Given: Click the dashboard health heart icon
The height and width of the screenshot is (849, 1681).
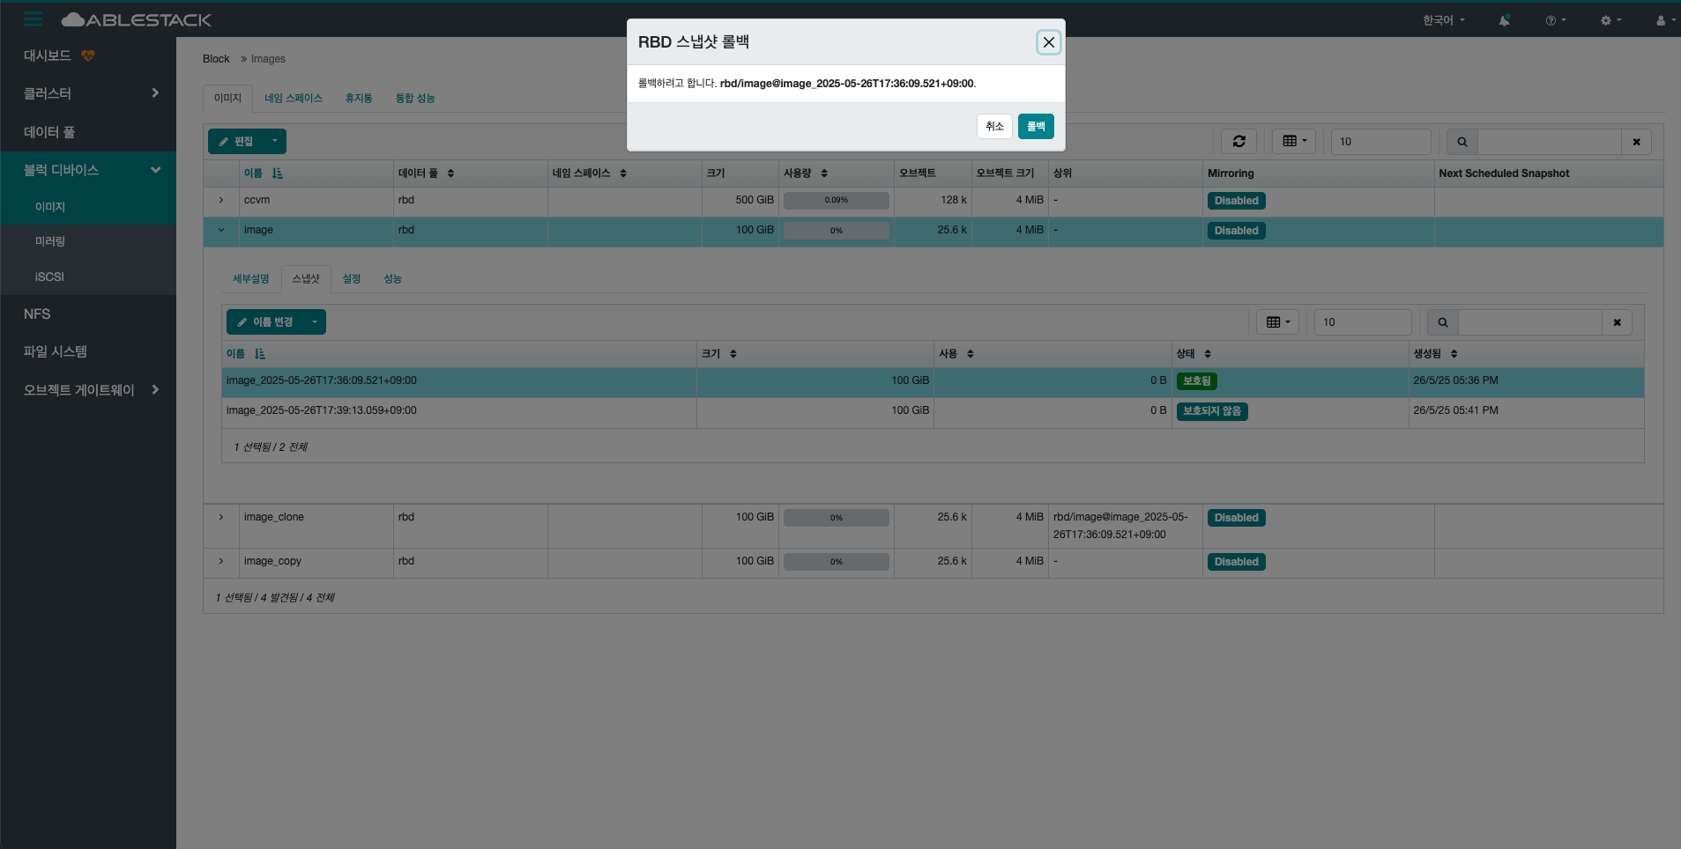Looking at the screenshot, I should coord(87,55).
